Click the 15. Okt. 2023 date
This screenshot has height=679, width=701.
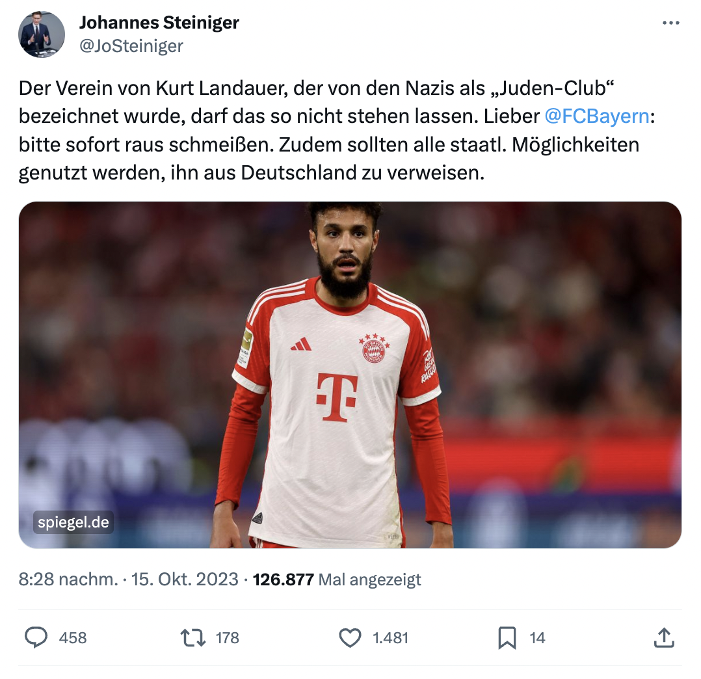[x=185, y=579]
